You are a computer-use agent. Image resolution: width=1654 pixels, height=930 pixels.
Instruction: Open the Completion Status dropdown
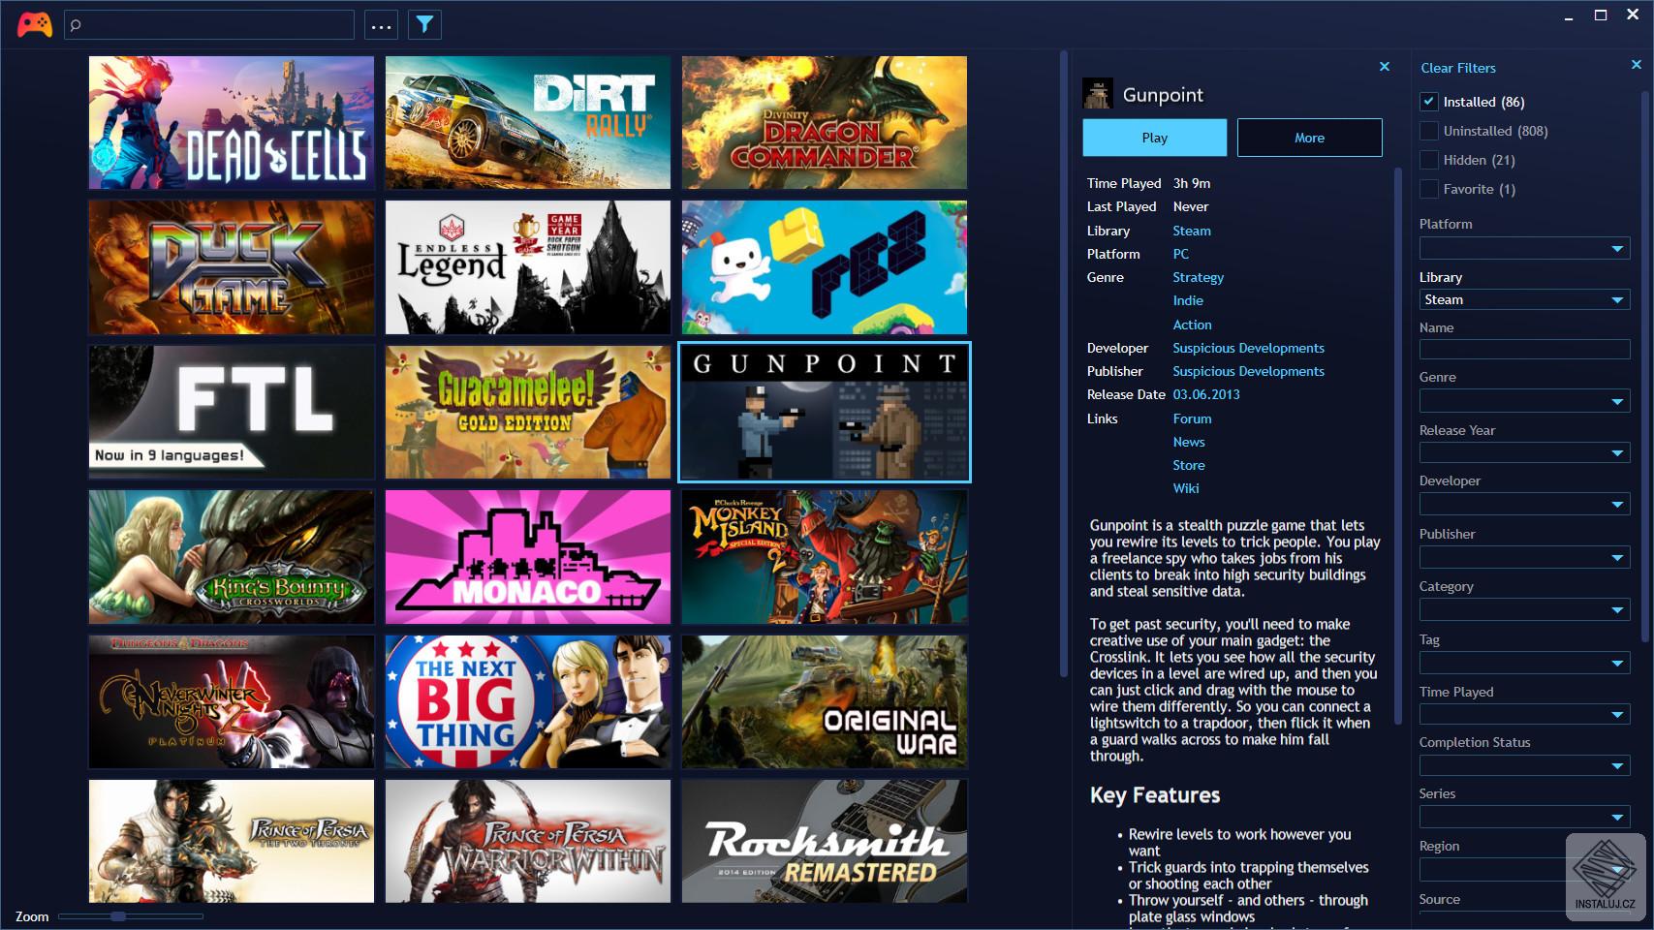pyautogui.click(x=1524, y=766)
